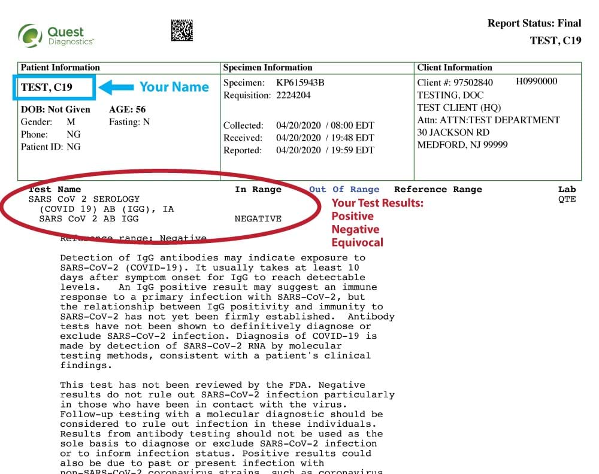Click the red "Equivocal" annotation
This screenshot has height=474, width=599.
click(x=357, y=242)
